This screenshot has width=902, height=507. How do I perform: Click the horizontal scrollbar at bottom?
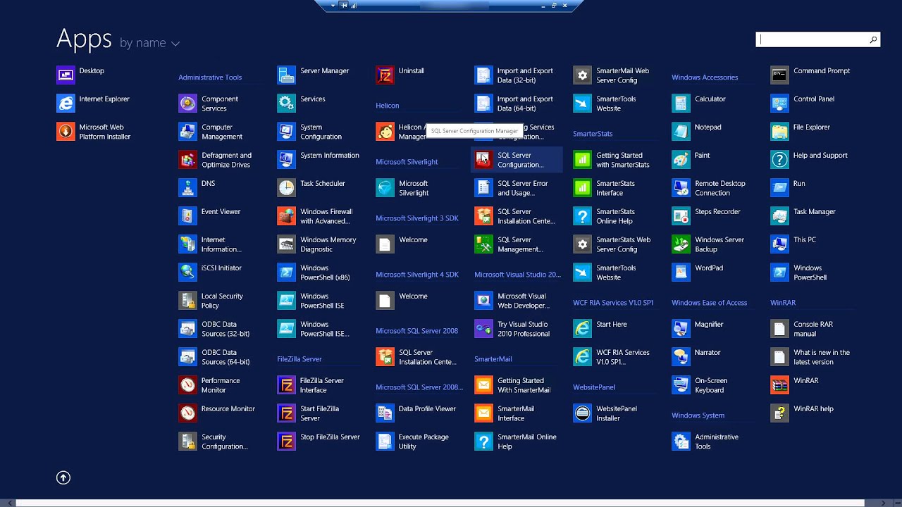click(440, 503)
